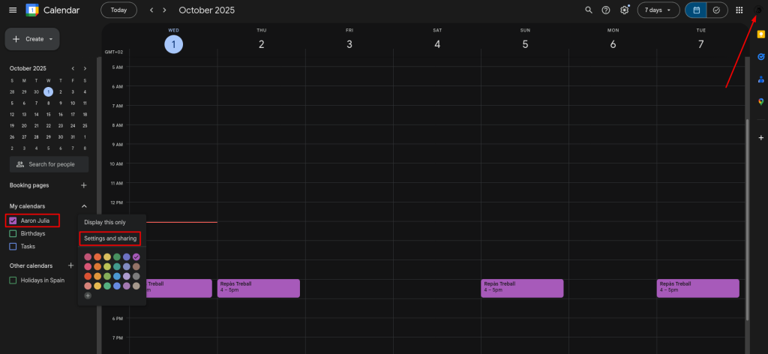Select Settings and sharing menu entry

pyautogui.click(x=110, y=238)
